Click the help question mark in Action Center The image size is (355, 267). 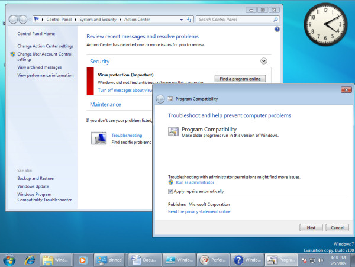(x=277, y=29)
